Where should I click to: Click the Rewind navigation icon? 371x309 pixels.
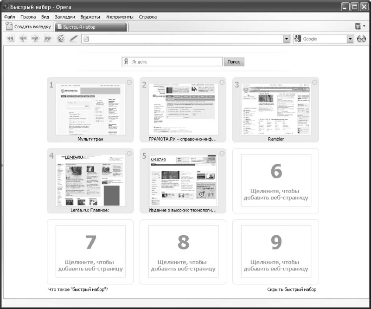pyautogui.click(x=10, y=39)
